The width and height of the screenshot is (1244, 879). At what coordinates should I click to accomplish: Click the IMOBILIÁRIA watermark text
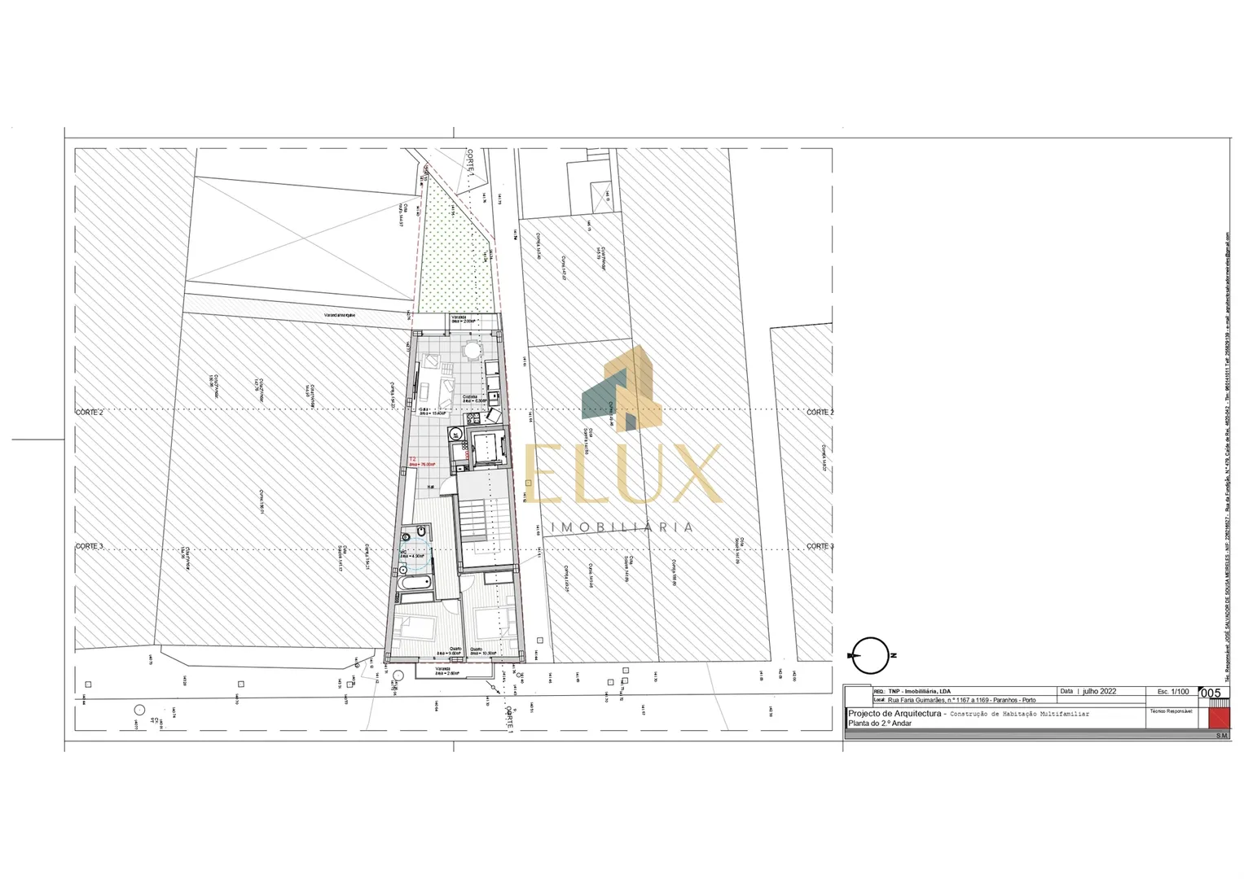coord(622,527)
